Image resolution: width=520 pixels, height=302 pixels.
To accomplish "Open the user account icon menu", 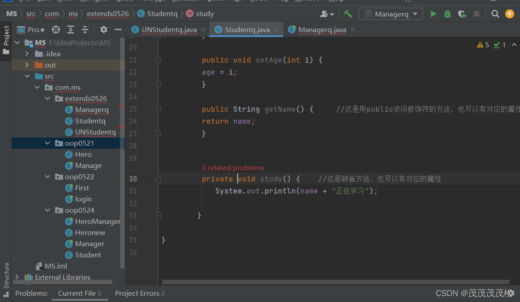I will (327, 14).
